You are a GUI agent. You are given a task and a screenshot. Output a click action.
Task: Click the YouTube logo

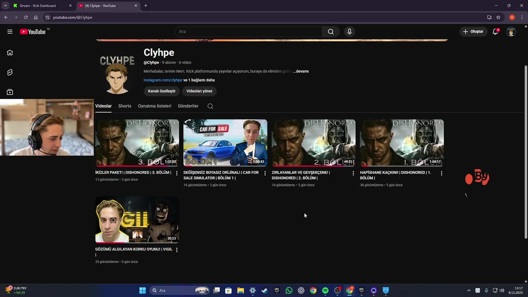(x=33, y=32)
